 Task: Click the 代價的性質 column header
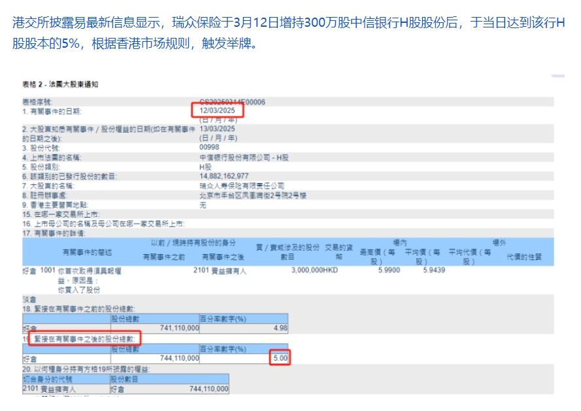pyautogui.click(x=524, y=257)
